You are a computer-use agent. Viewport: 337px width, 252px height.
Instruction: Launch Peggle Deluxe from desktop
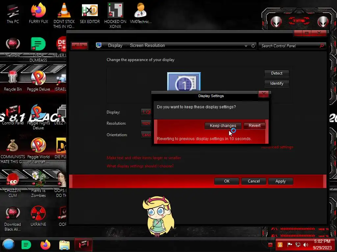pos(38,81)
